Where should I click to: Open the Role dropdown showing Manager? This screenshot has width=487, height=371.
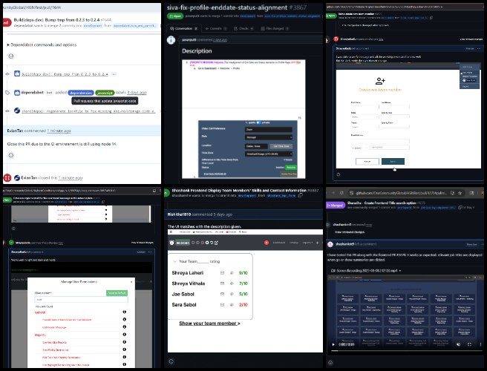point(268,137)
